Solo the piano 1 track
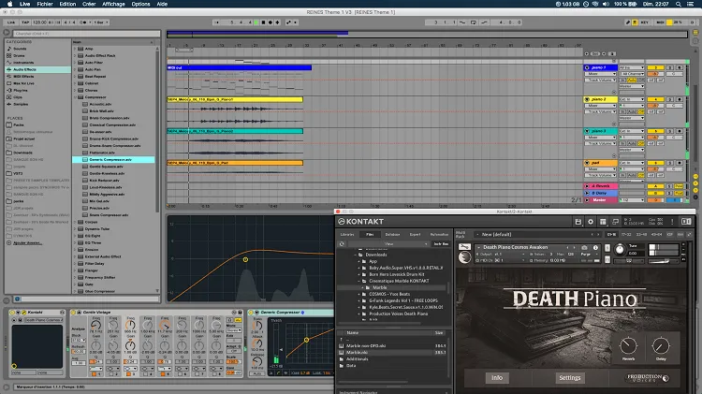 point(670,67)
